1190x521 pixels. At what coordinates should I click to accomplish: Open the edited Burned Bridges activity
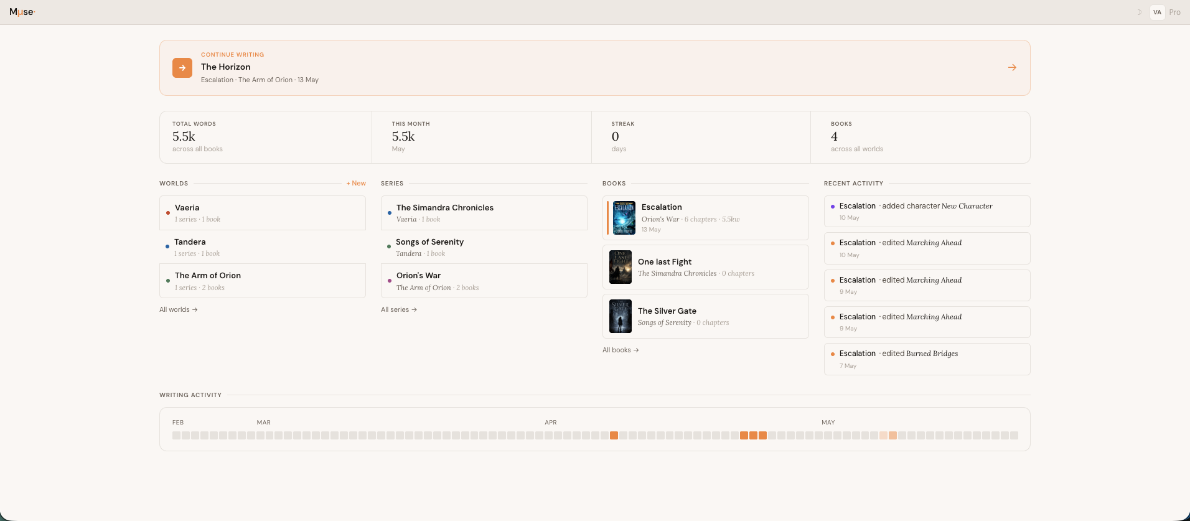927,359
